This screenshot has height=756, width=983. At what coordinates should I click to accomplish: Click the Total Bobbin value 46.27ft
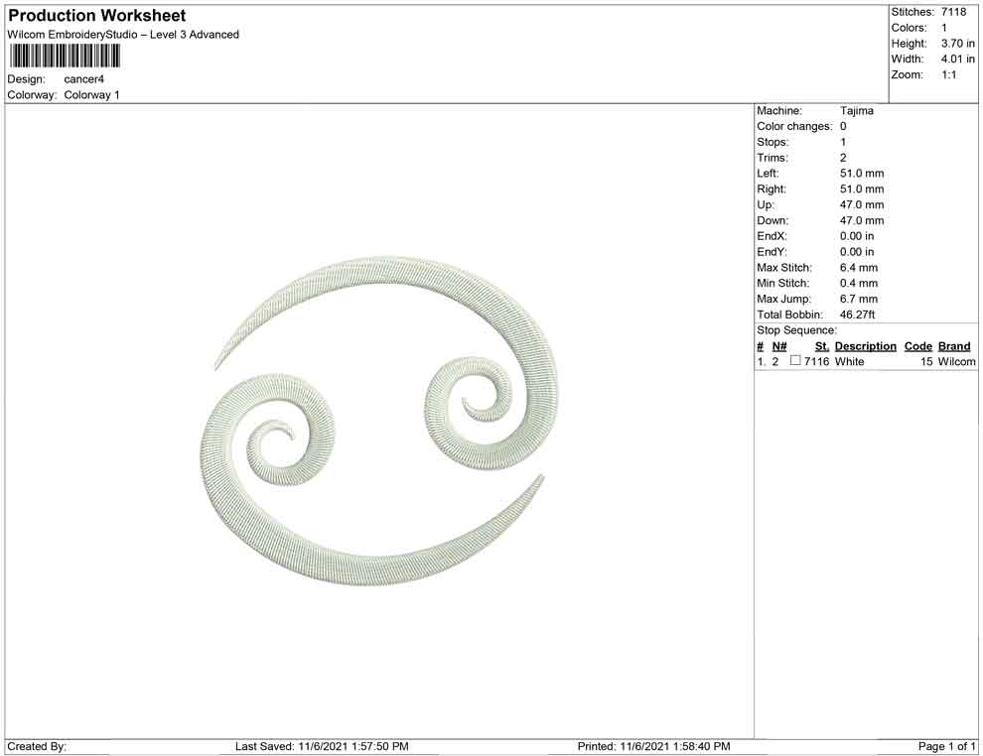coord(857,315)
